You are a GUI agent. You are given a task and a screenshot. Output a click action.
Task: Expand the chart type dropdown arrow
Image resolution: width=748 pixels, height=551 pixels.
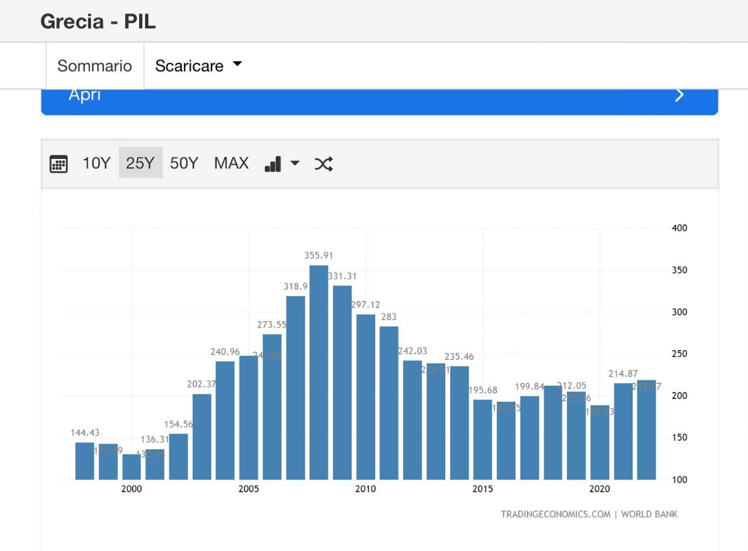(295, 163)
